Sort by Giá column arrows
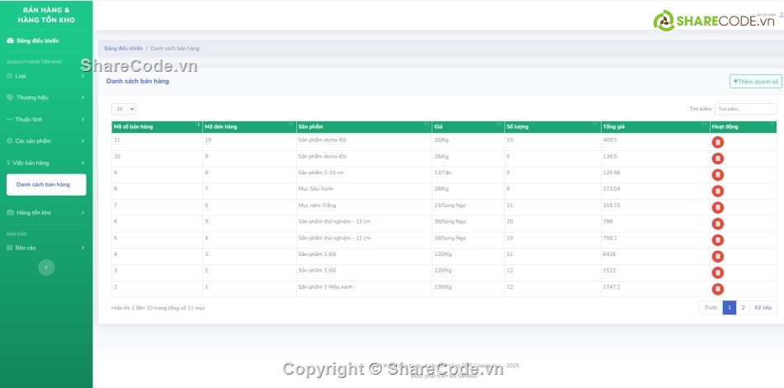This screenshot has width=784, height=388. pyautogui.click(x=499, y=125)
